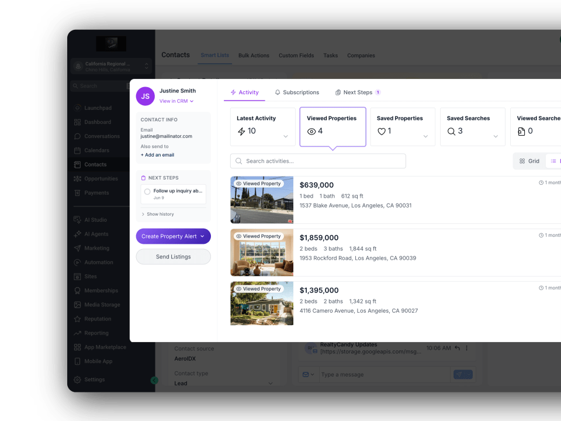Click the justine@mailinator.com email
Image resolution: width=561 pixels, height=421 pixels.
point(167,136)
